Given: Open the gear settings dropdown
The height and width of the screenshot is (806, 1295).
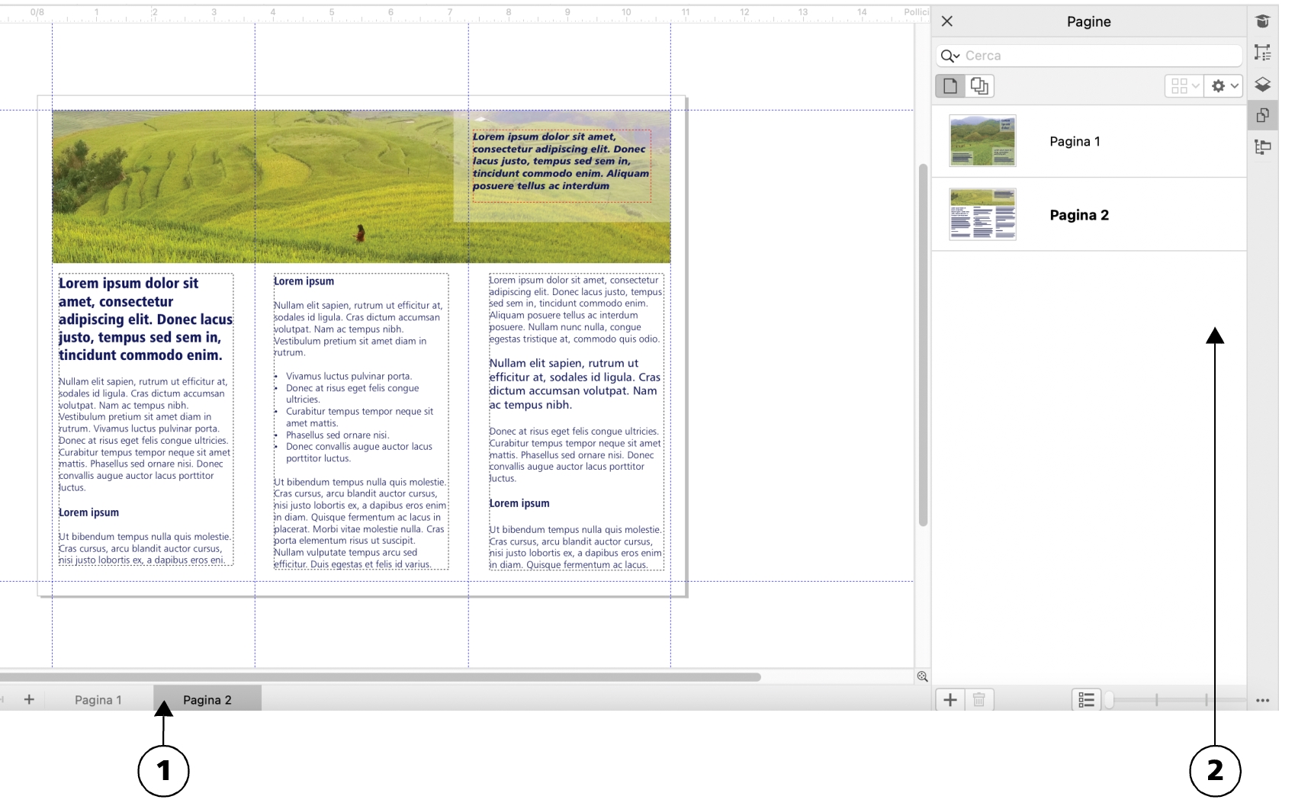Looking at the screenshot, I should tap(1223, 86).
